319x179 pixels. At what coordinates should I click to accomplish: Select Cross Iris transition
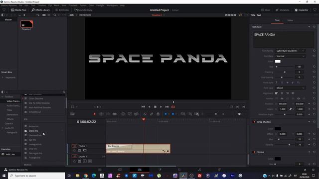33,131
